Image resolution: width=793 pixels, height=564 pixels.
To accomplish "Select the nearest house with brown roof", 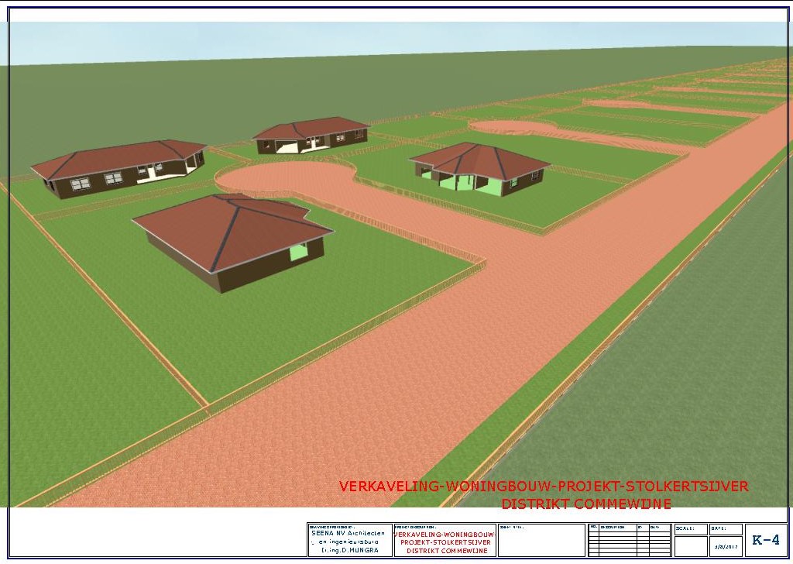I will (232, 240).
